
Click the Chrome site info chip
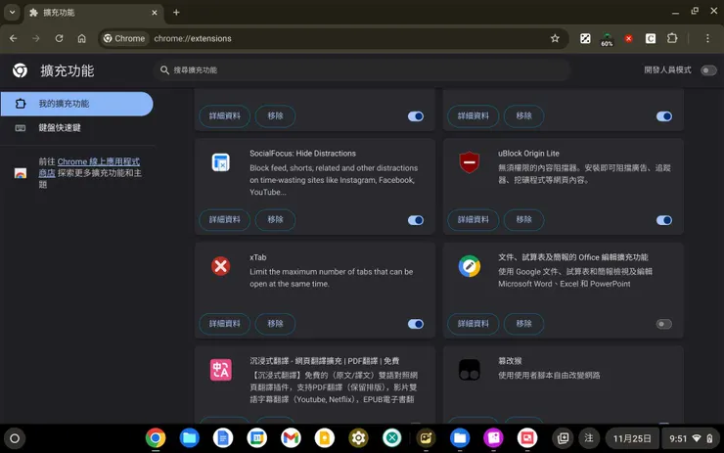123,38
